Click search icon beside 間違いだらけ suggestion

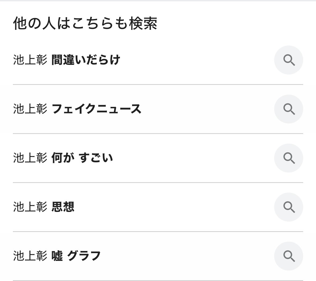click(x=288, y=60)
